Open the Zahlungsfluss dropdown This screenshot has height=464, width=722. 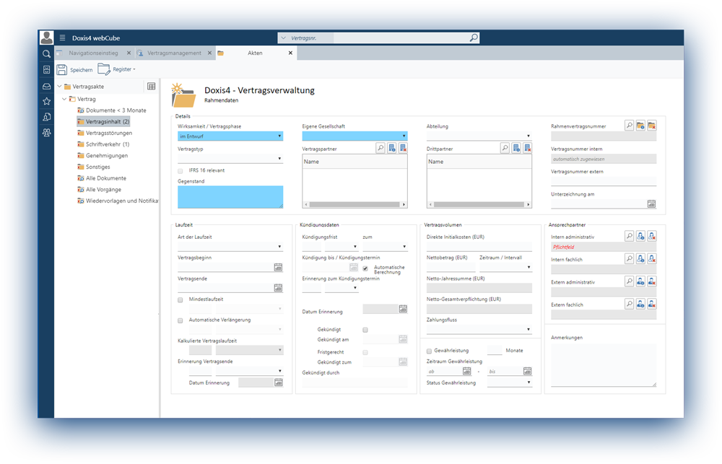point(479,329)
